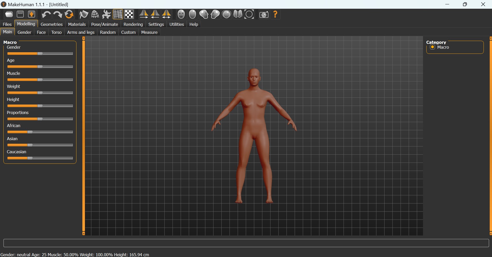This screenshot has height=257, width=492.
Task: Toggle the pose mode figure icon
Action: point(106,14)
